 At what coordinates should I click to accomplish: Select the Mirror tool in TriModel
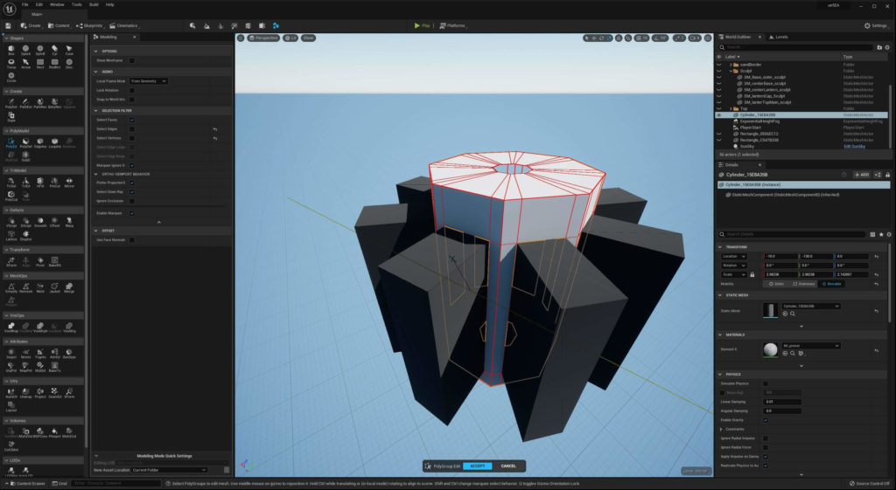(x=69, y=182)
